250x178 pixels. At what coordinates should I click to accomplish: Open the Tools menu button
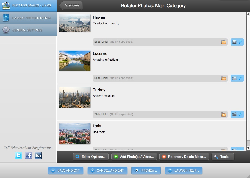tap(223, 157)
